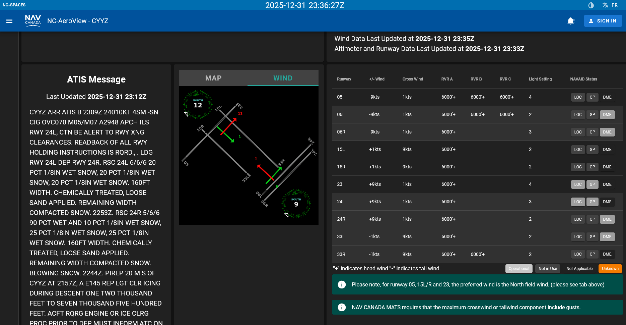Click the GP status for runway 23
Image resolution: width=626 pixels, height=325 pixels.
pyautogui.click(x=592, y=184)
